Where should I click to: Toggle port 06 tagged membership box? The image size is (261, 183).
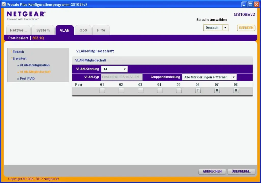pyautogui.click(x=198, y=90)
